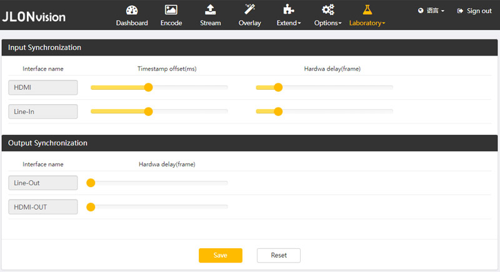
Task: Click the Line-Out hardware delay slider handle
Action: point(91,183)
